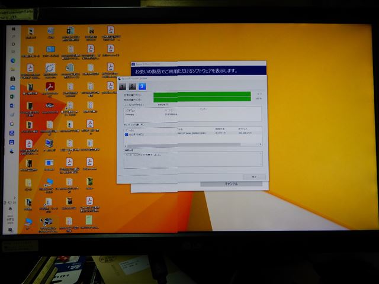Click inside the status message text box

pos(193,159)
